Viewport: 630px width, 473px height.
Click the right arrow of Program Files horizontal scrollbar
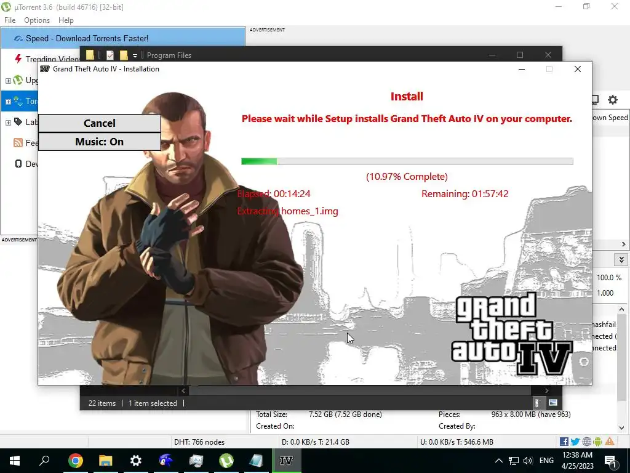(x=546, y=390)
